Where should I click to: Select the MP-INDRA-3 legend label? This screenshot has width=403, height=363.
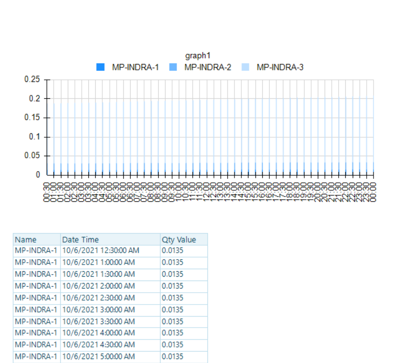click(280, 67)
